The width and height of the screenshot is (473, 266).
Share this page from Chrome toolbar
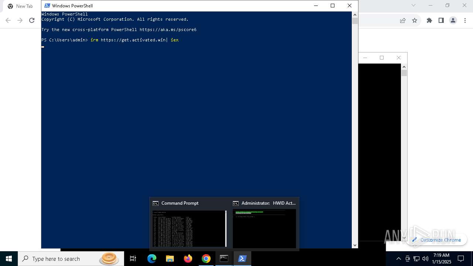pyautogui.click(x=403, y=20)
